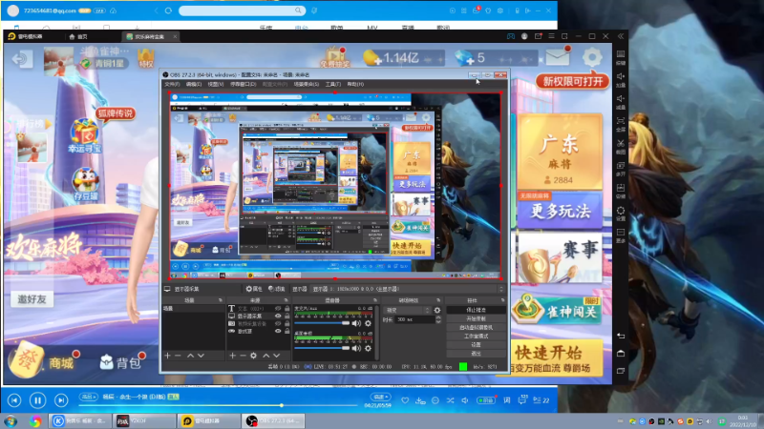Screen dimensions: 764x429
Task: Open the audio quality dropdown beside song title
Action: coord(88,397)
